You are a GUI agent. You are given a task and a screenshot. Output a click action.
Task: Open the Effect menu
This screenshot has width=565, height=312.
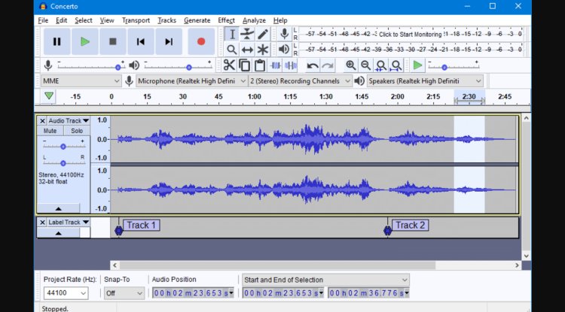click(x=226, y=20)
